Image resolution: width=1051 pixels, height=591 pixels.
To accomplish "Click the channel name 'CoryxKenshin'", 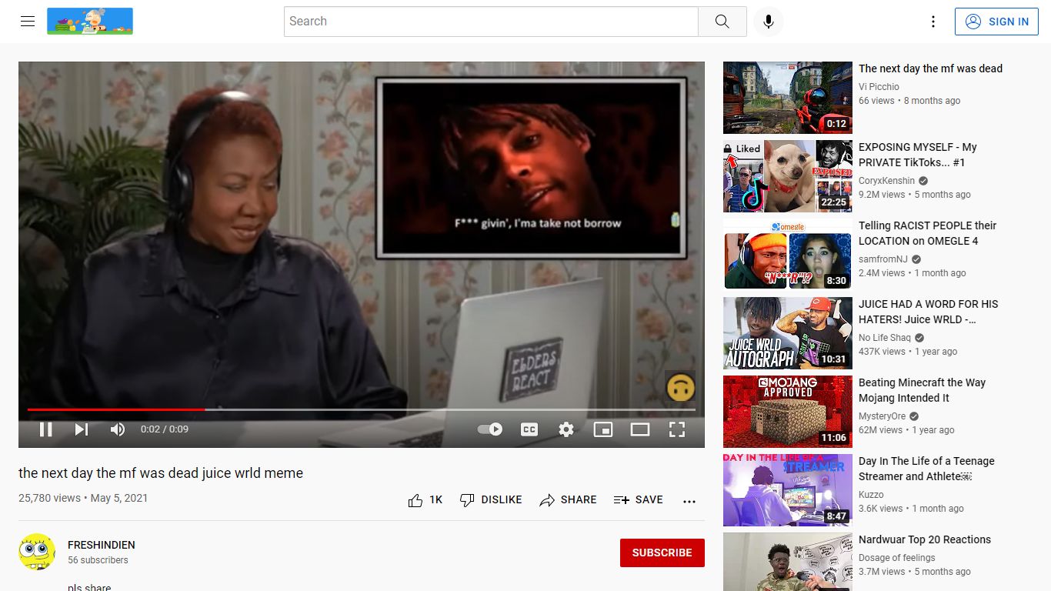I will (x=886, y=181).
